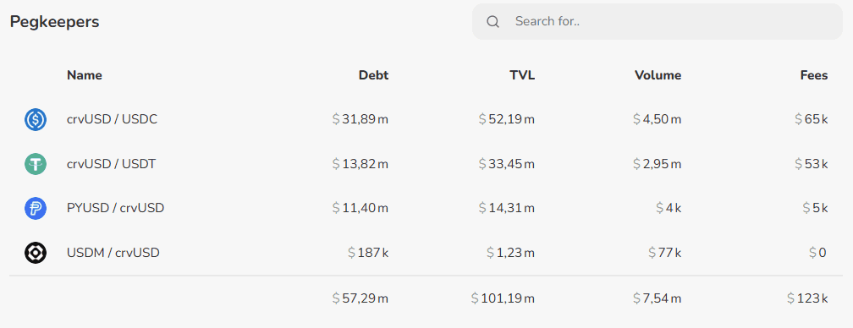Screen dimensions: 853x328
Task: Click the USDM black coin icon
Action: click(36, 253)
